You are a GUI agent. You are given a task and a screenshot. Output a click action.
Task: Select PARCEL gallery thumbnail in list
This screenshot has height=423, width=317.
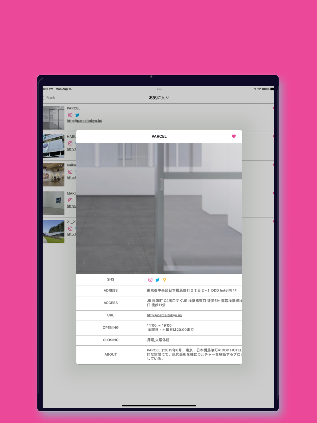click(x=54, y=118)
